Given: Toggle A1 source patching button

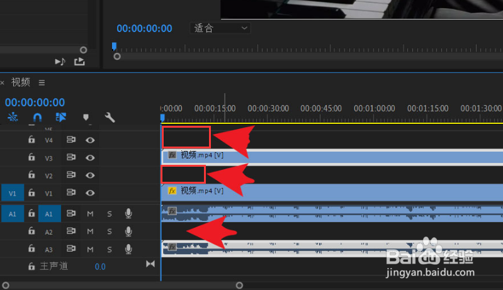Looking at the screenshot, I should [13, 214].
